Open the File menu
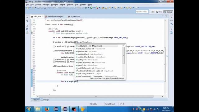Image resolution: width=199 pixels, height=112 pixels. (27, 5)
